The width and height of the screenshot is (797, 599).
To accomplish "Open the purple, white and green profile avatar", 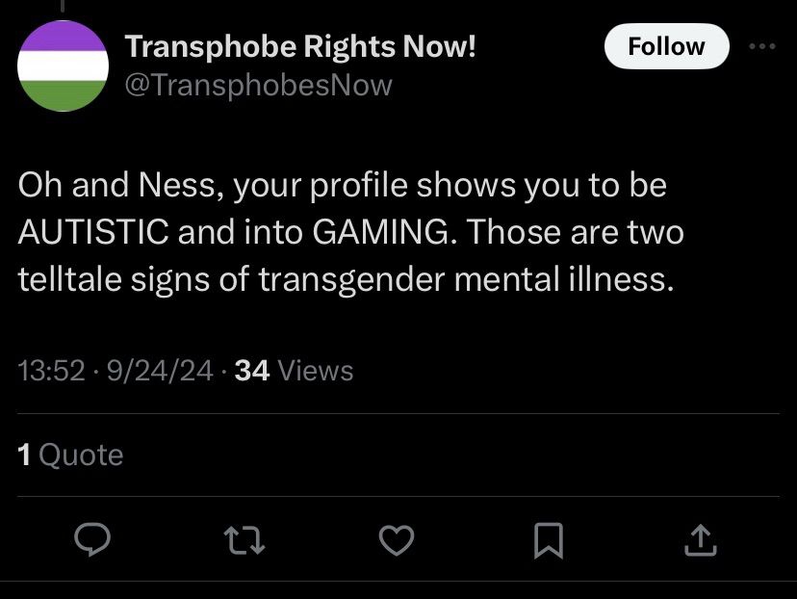I will click(64, 65).
